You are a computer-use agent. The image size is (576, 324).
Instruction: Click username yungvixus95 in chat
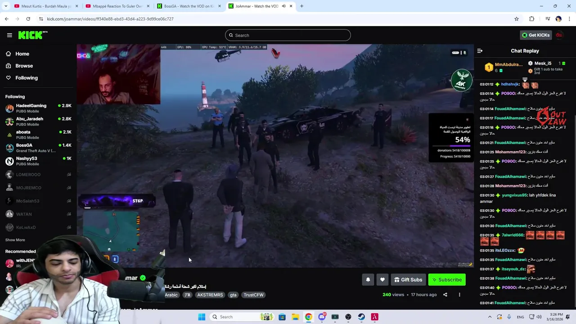click(514, 195)
